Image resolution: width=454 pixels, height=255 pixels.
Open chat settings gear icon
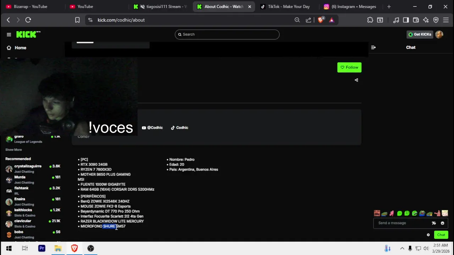tap(428, 235)
